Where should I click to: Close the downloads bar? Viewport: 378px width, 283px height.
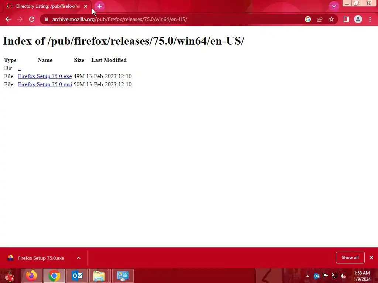[371, 258]
